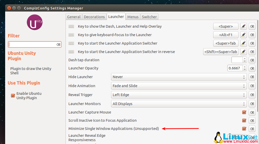Viewport: 259px width, 144px height.
Task: Reset Scroll Inactive Icon setting to default
Action: click(x=252, y=121)
